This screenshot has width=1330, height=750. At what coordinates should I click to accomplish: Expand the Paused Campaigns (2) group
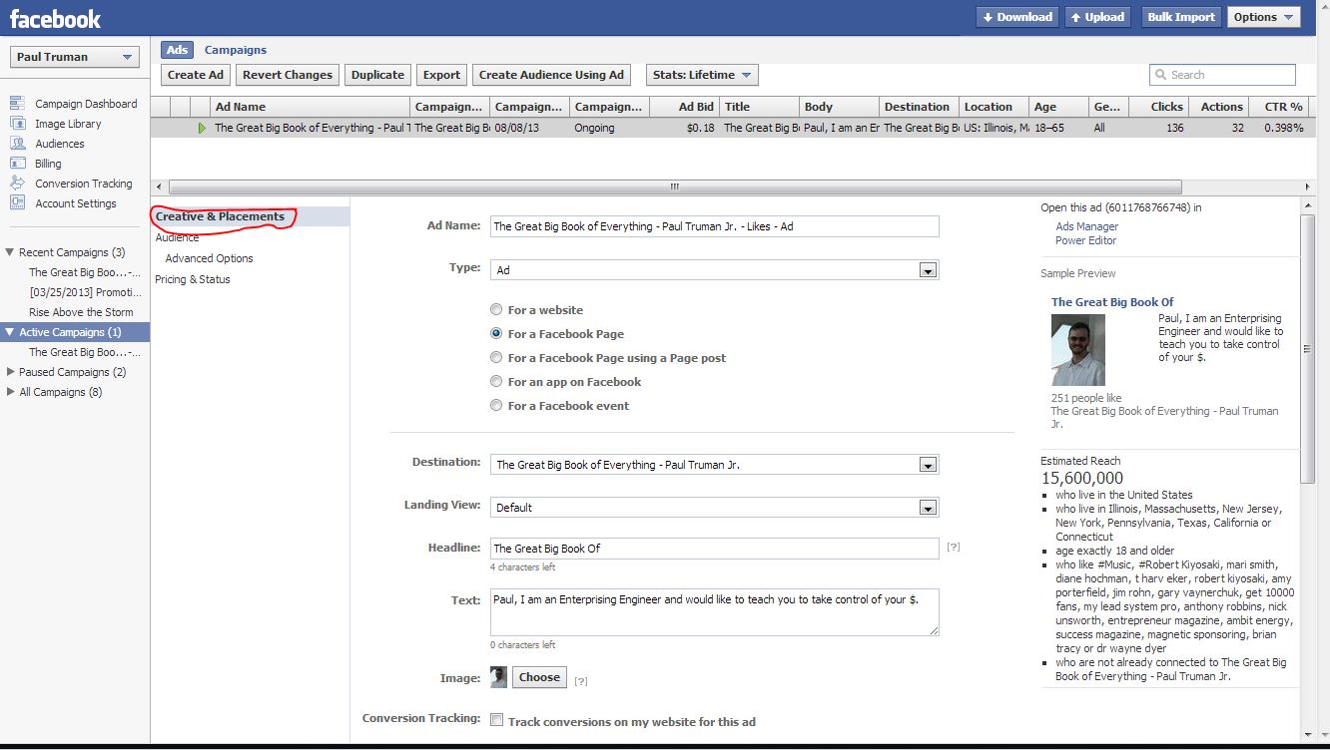[10, 372]
